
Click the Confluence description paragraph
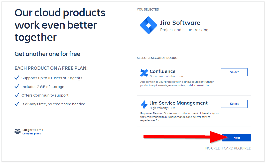pyautogui.click(x=177, y=84)
